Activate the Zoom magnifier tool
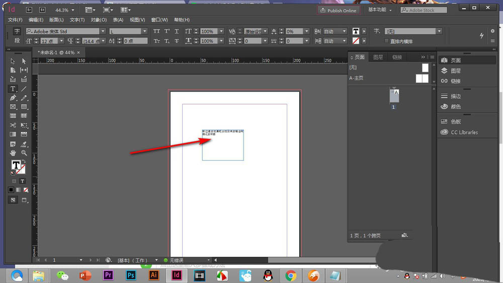Screen dimensions: 503x283 click(x=24, y=153)
